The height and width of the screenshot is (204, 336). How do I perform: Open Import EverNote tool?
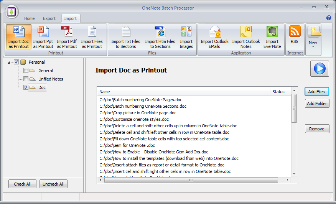click(272, 37)
